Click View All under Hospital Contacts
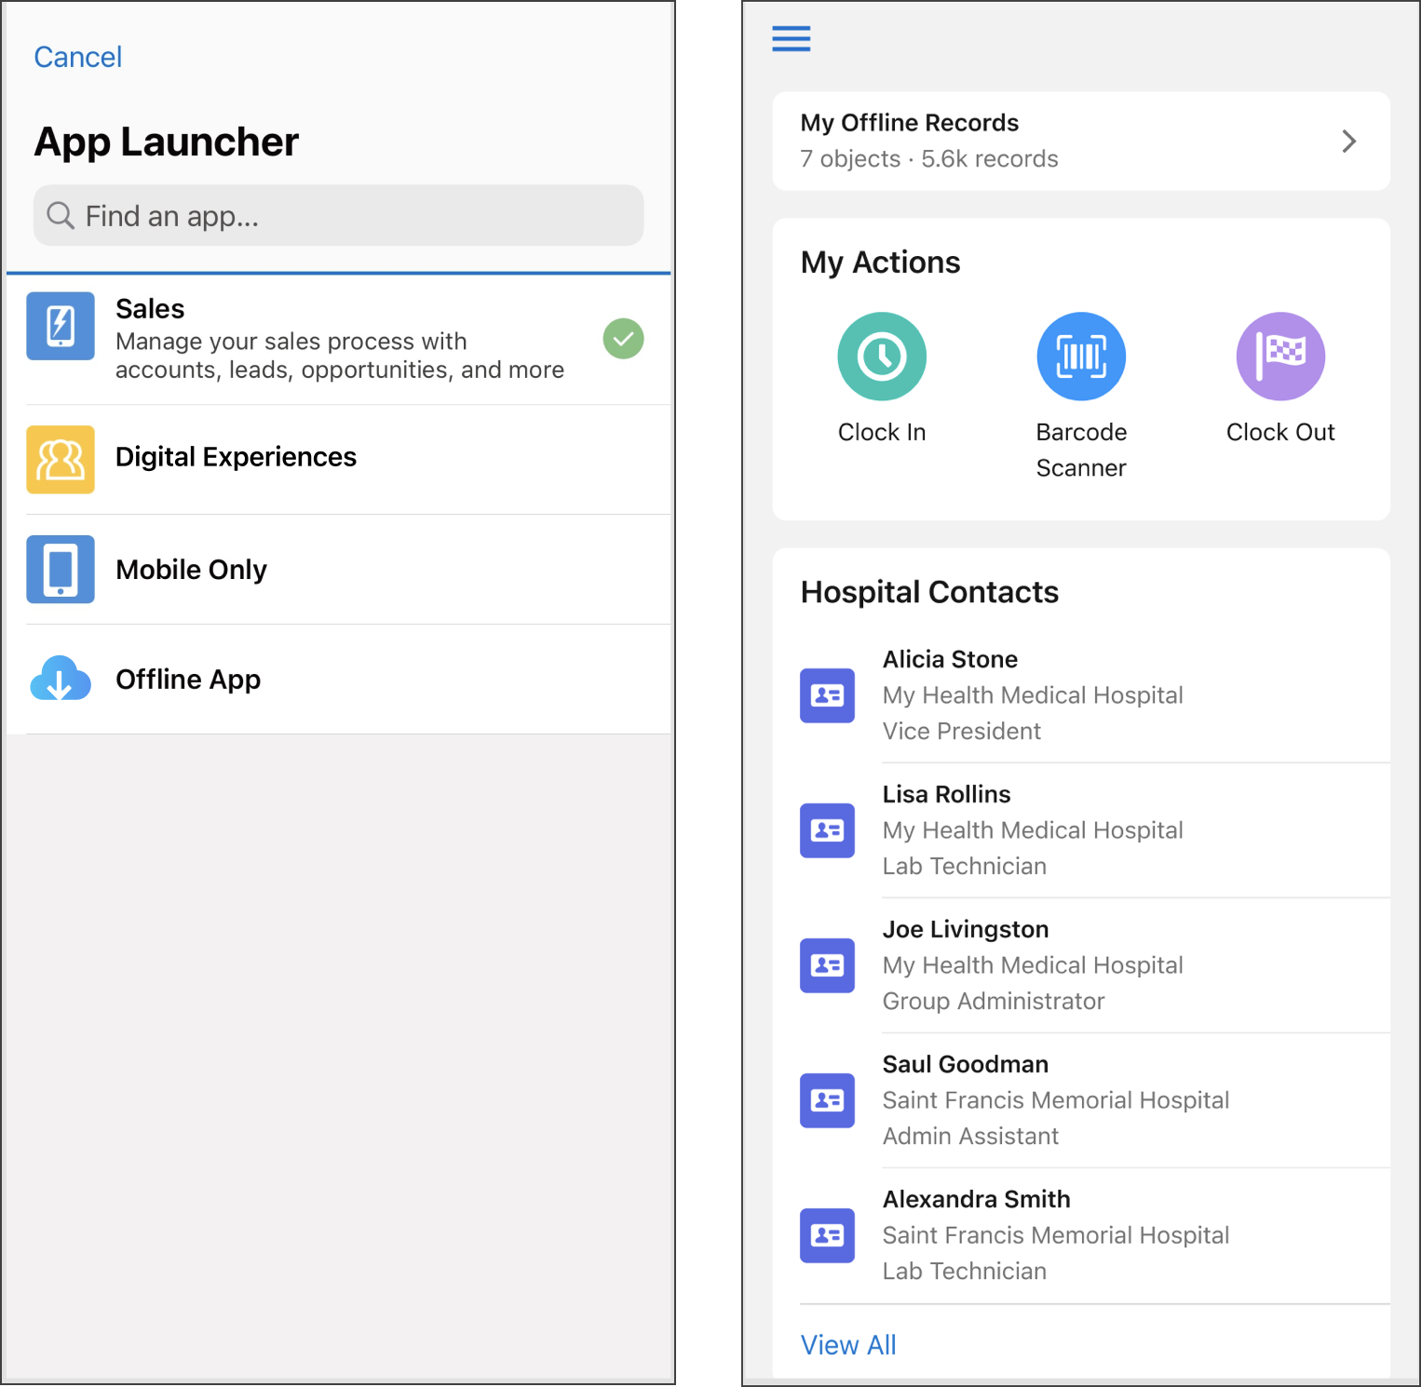1421x1387 pixels. point(847,1344)
